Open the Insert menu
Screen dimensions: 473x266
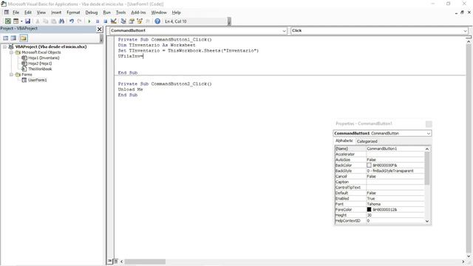click(x=56, y=13)
